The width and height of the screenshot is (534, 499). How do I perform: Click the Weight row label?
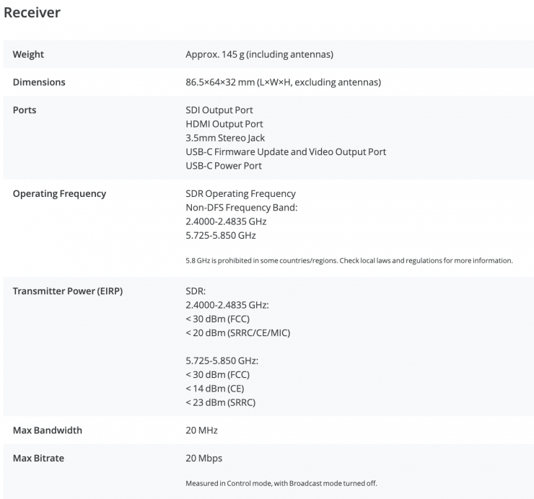pyautogui.click(x=28, y=55)
